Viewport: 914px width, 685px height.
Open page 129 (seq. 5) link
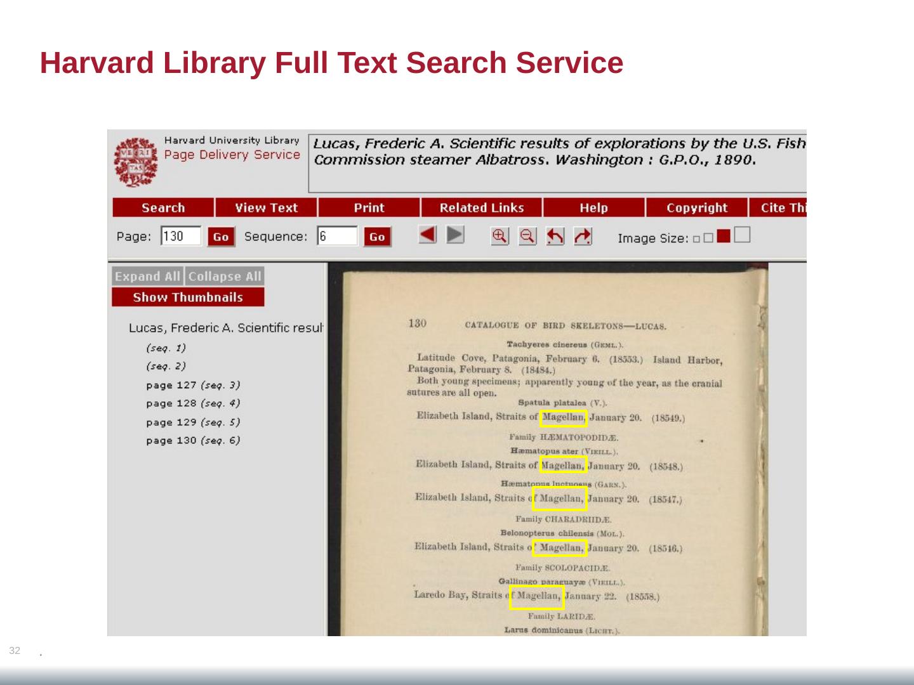(193, 422)
